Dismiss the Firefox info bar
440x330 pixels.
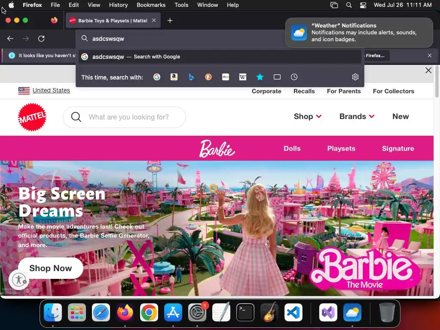(430, 55)
